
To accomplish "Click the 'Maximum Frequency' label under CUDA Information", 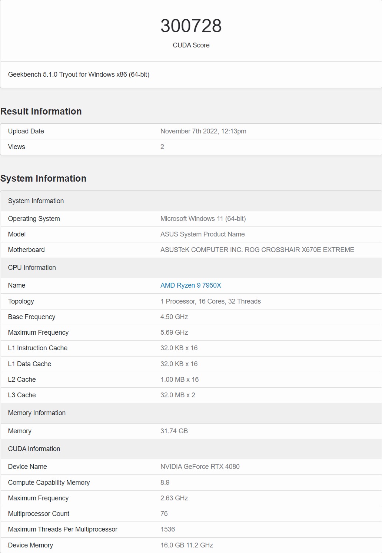I will 38,498.
